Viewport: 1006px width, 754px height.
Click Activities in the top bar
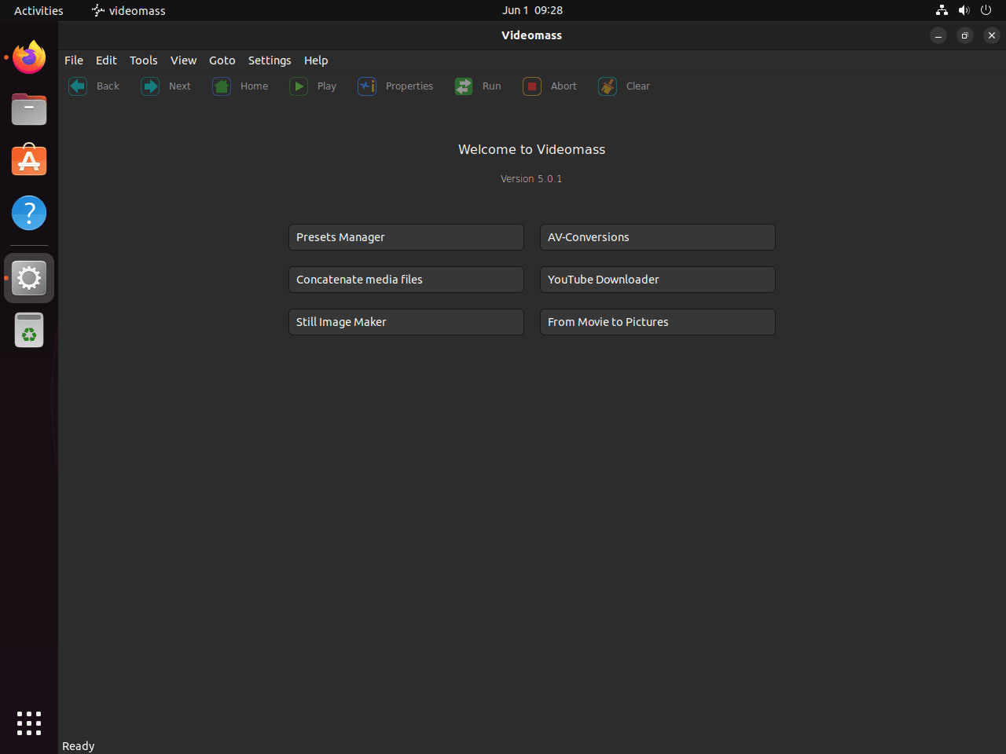[39, 10]
